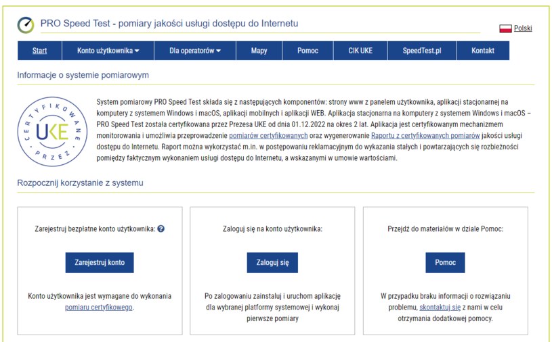Click the Informacje o systemie pomiarowym heading

coord(83,75)
